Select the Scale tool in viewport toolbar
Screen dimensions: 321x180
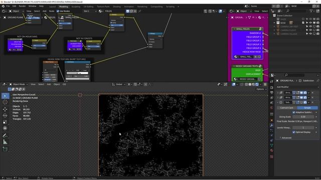click(x=5, y=122)
